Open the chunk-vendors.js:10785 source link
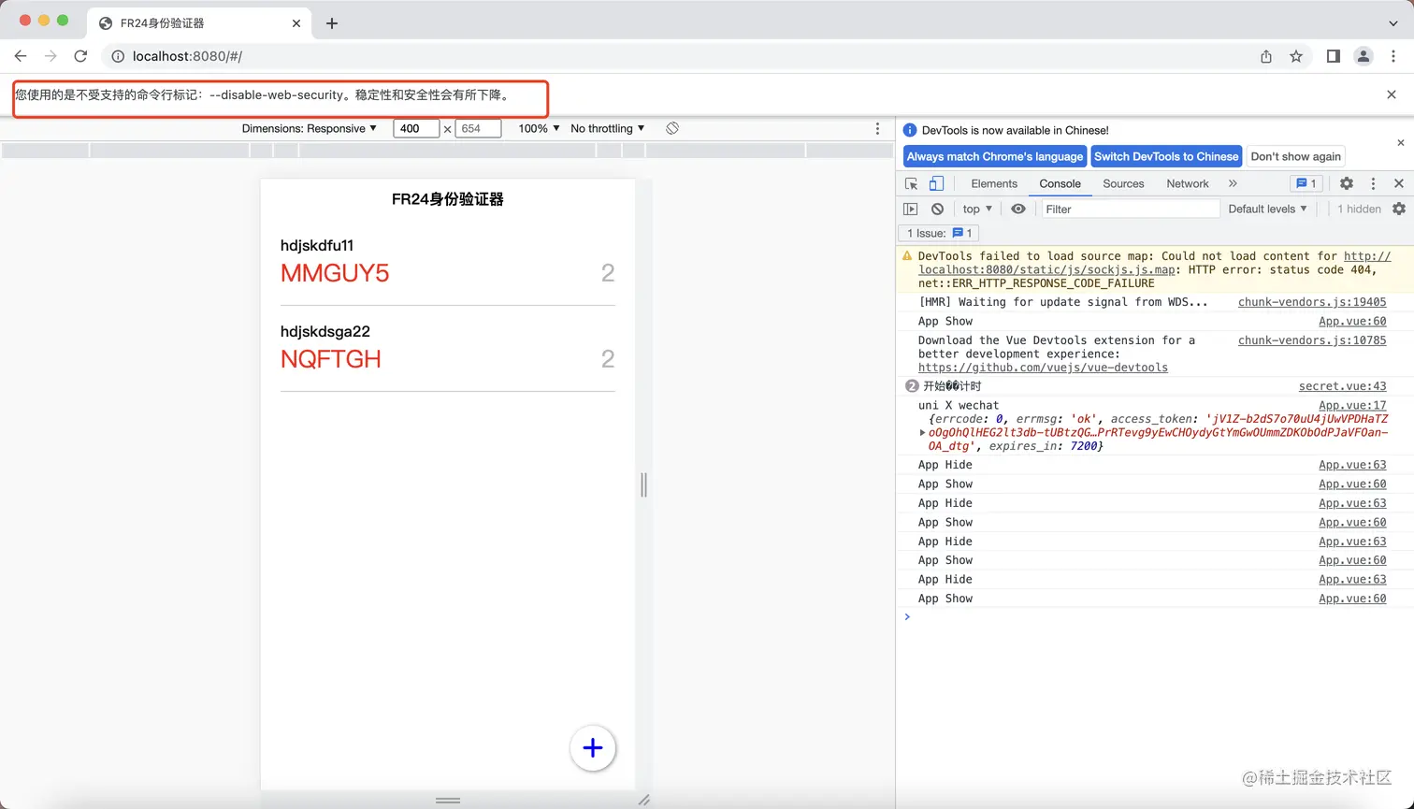 click(x=1312, y=340)
